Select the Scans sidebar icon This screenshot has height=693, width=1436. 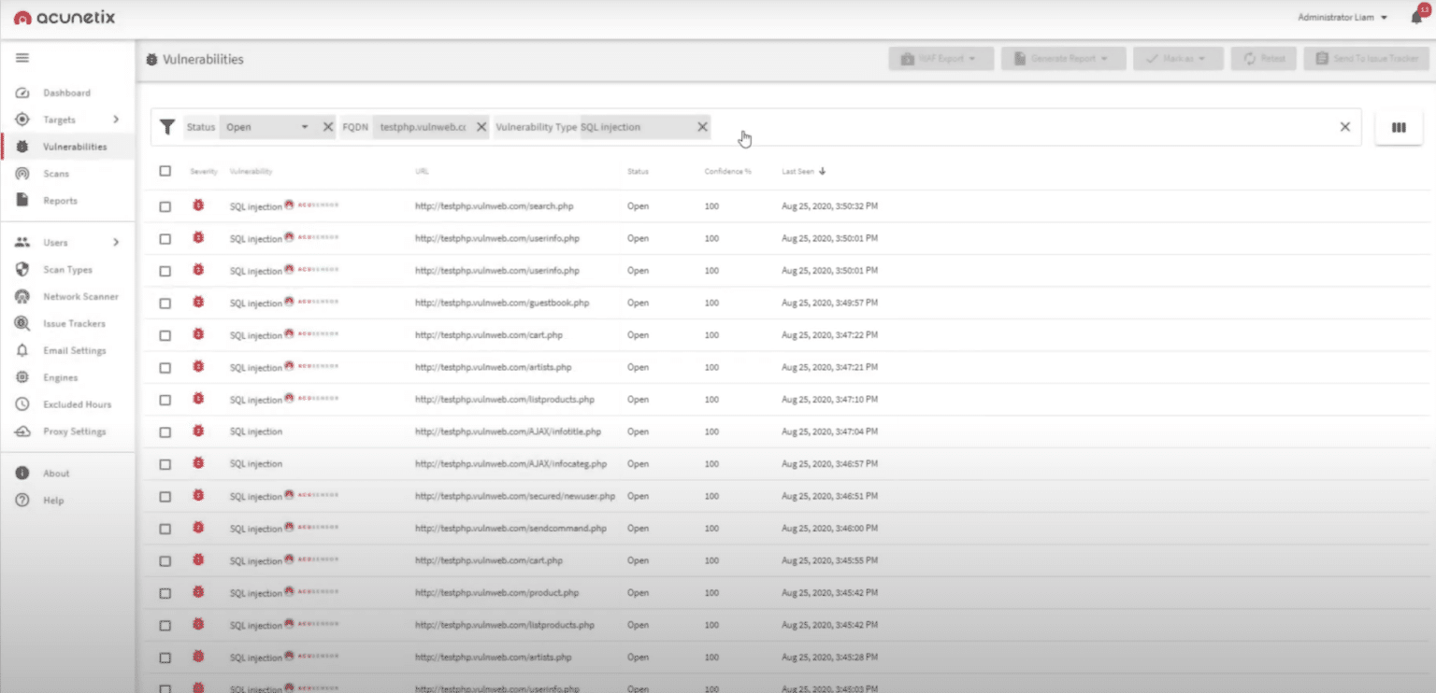point(22,173)
